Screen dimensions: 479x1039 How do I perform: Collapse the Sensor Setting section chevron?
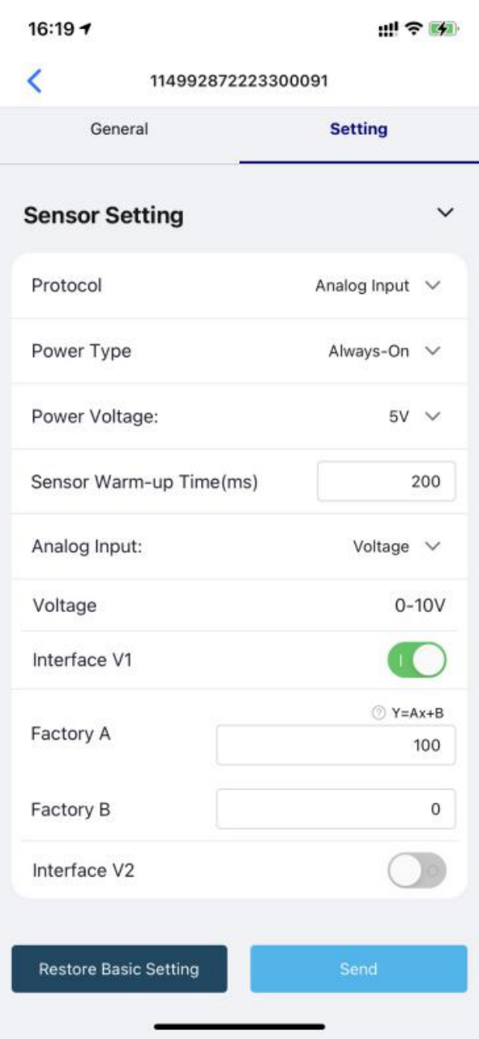tap(445, 213)
